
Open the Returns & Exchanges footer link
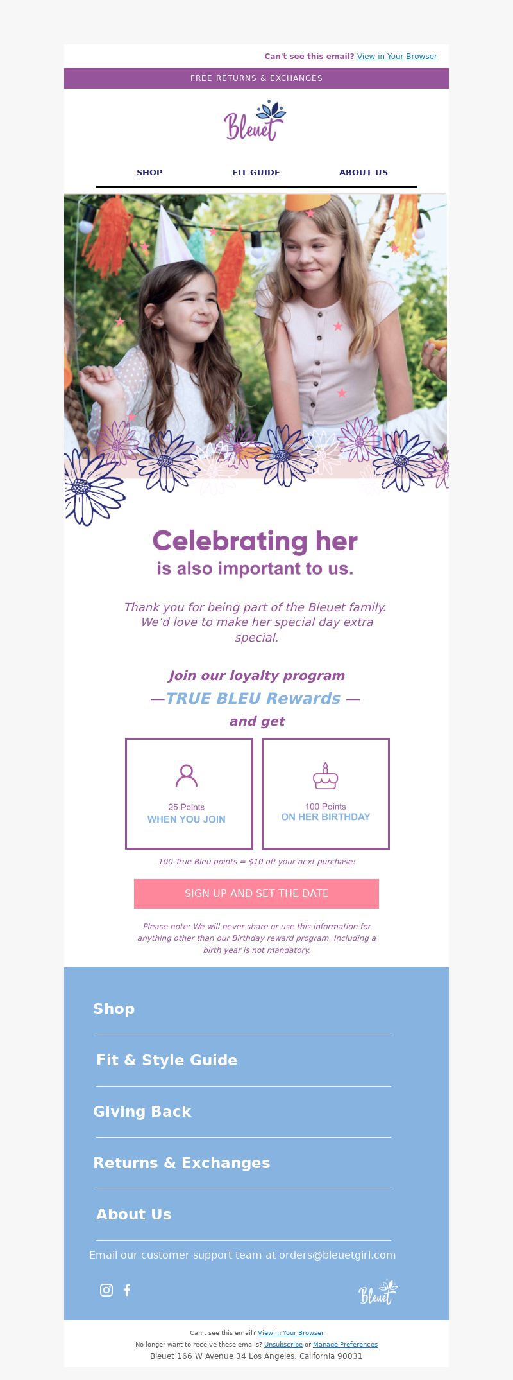[x=181, y=1163]
